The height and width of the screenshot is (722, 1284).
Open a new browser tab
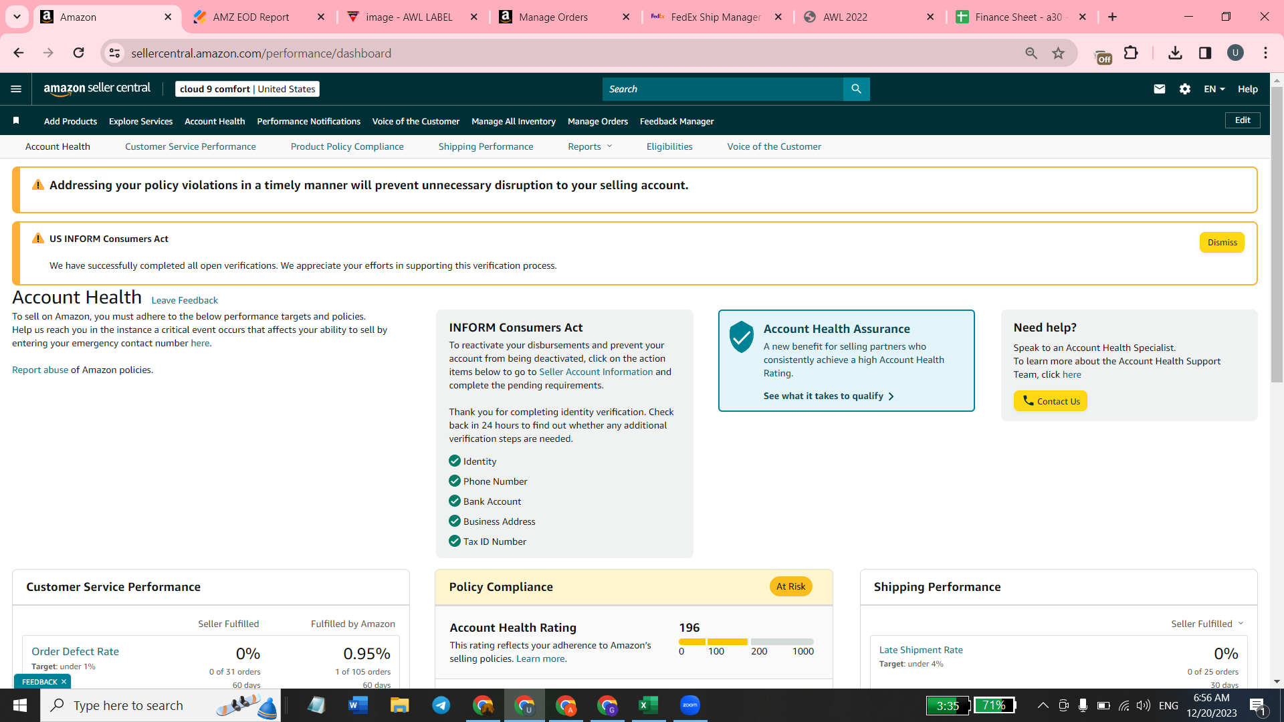tap(1113, 17)
